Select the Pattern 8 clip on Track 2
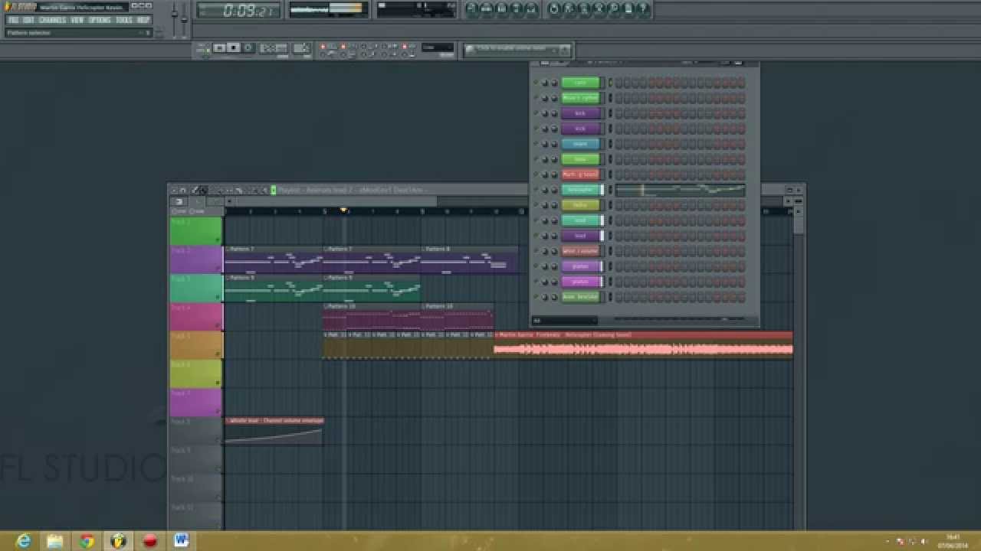The height and width of the screenshot is (551, 981). 470,260
